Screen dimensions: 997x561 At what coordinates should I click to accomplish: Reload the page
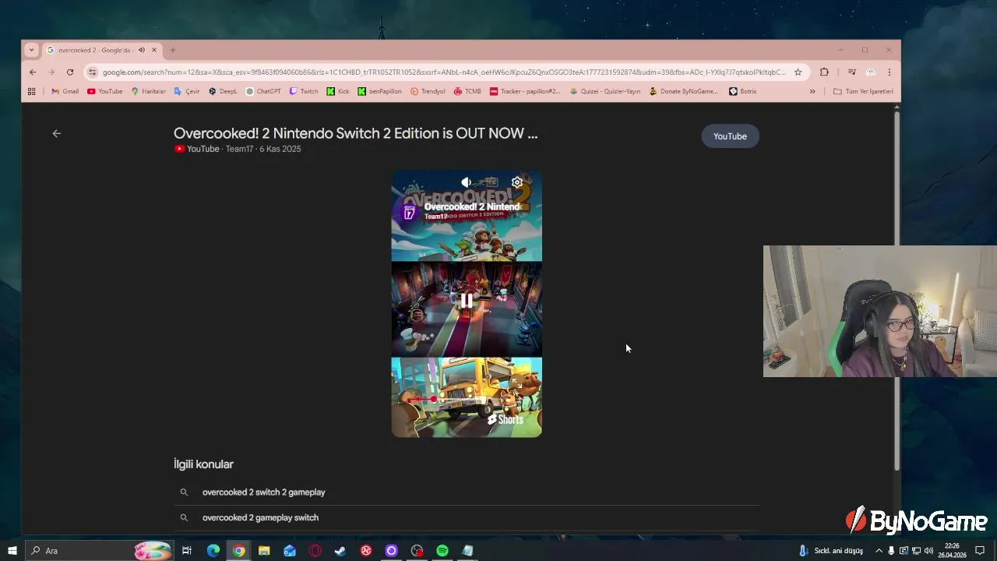(x=70, y=72)
